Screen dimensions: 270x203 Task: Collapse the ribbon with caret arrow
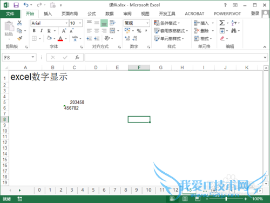pos(265,47)
